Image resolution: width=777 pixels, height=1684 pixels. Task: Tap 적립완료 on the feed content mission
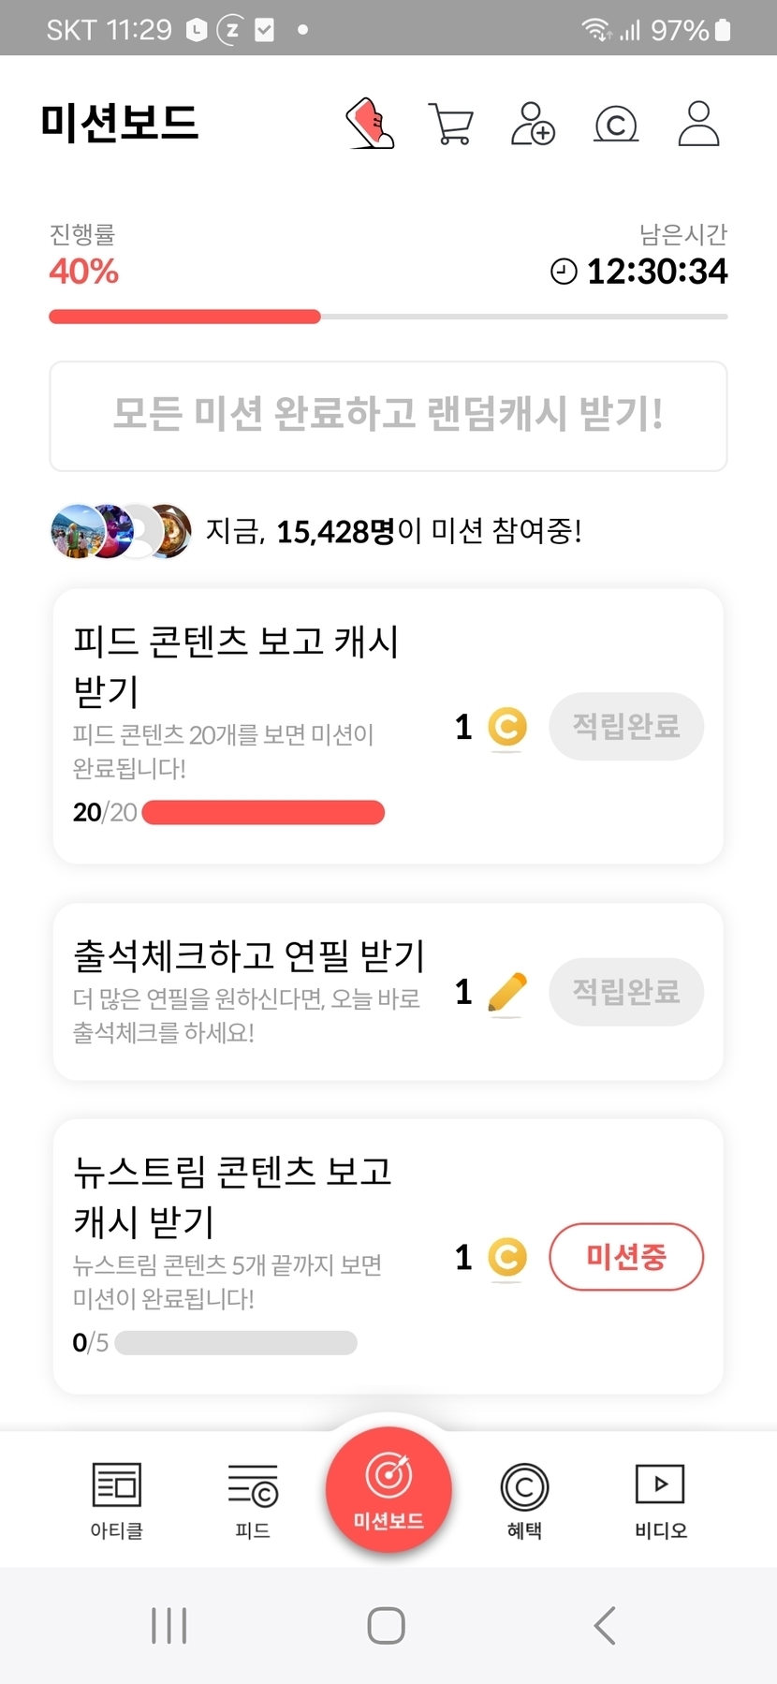click(x=625, y=727)
